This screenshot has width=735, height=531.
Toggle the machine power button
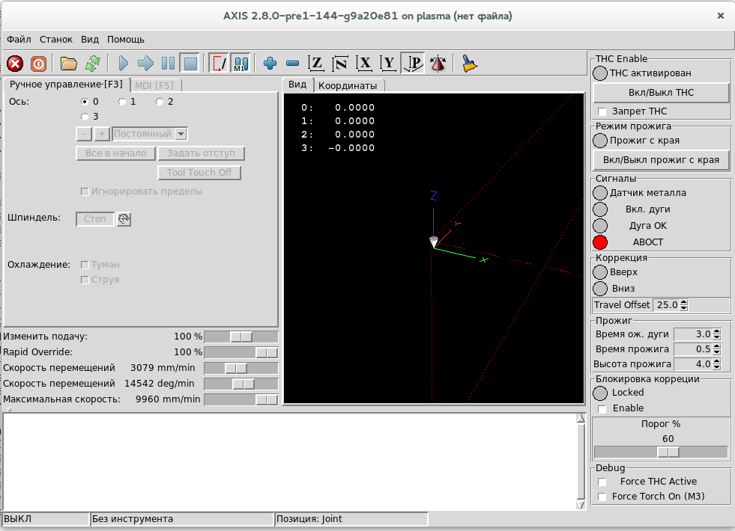tap(37, 64)
